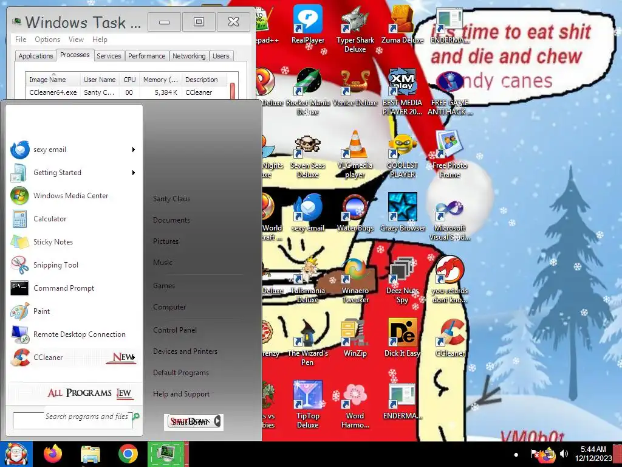The image size is (622, 467).
Task: Switch to the Applications tab
Action: [36, 56]
